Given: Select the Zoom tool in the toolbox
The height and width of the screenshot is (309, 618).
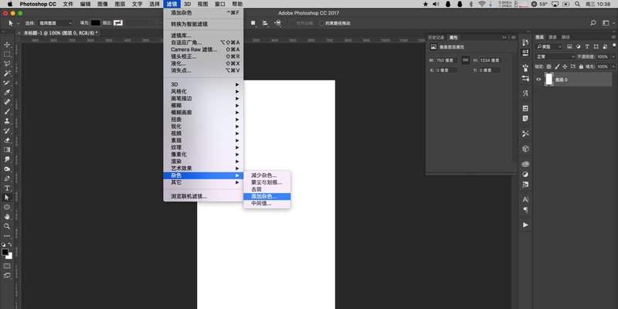Looking at the screenshot, I should click(7, 226).
